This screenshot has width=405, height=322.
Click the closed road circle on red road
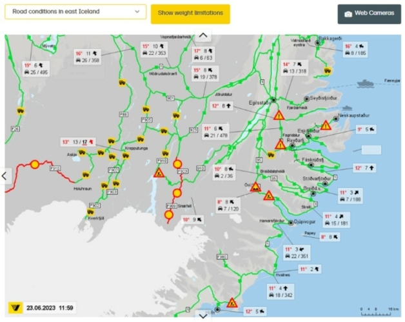click(35, 165)
